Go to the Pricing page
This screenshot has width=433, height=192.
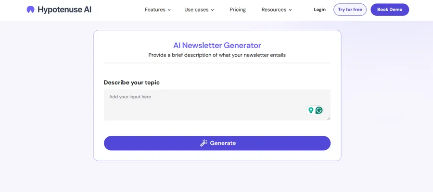point(238,10)
